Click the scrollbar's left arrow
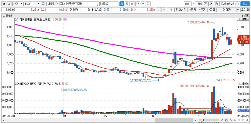 (x=4, y=120)
